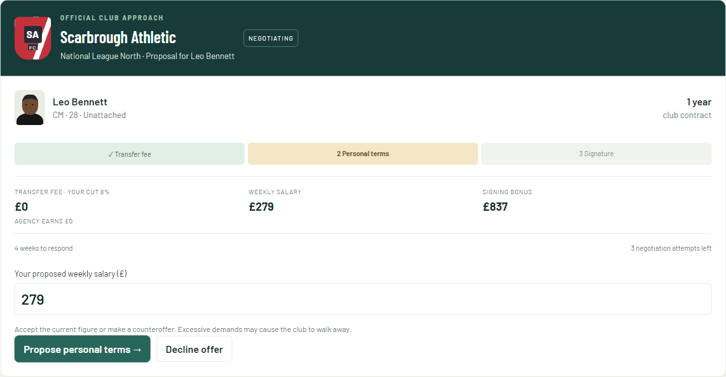Open the Transfer fee step
726x377 pixels.
pos(129,154)
